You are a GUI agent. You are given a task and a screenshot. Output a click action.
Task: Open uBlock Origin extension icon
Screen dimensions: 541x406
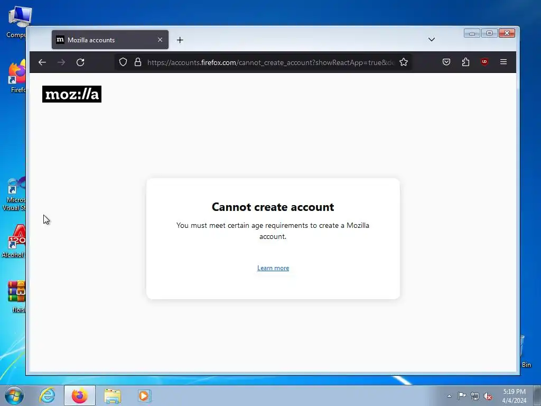484,62
